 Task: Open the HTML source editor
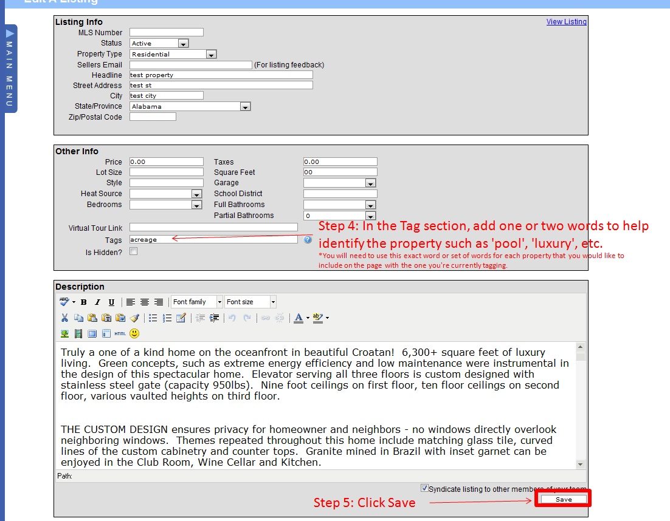click(120, 334)
